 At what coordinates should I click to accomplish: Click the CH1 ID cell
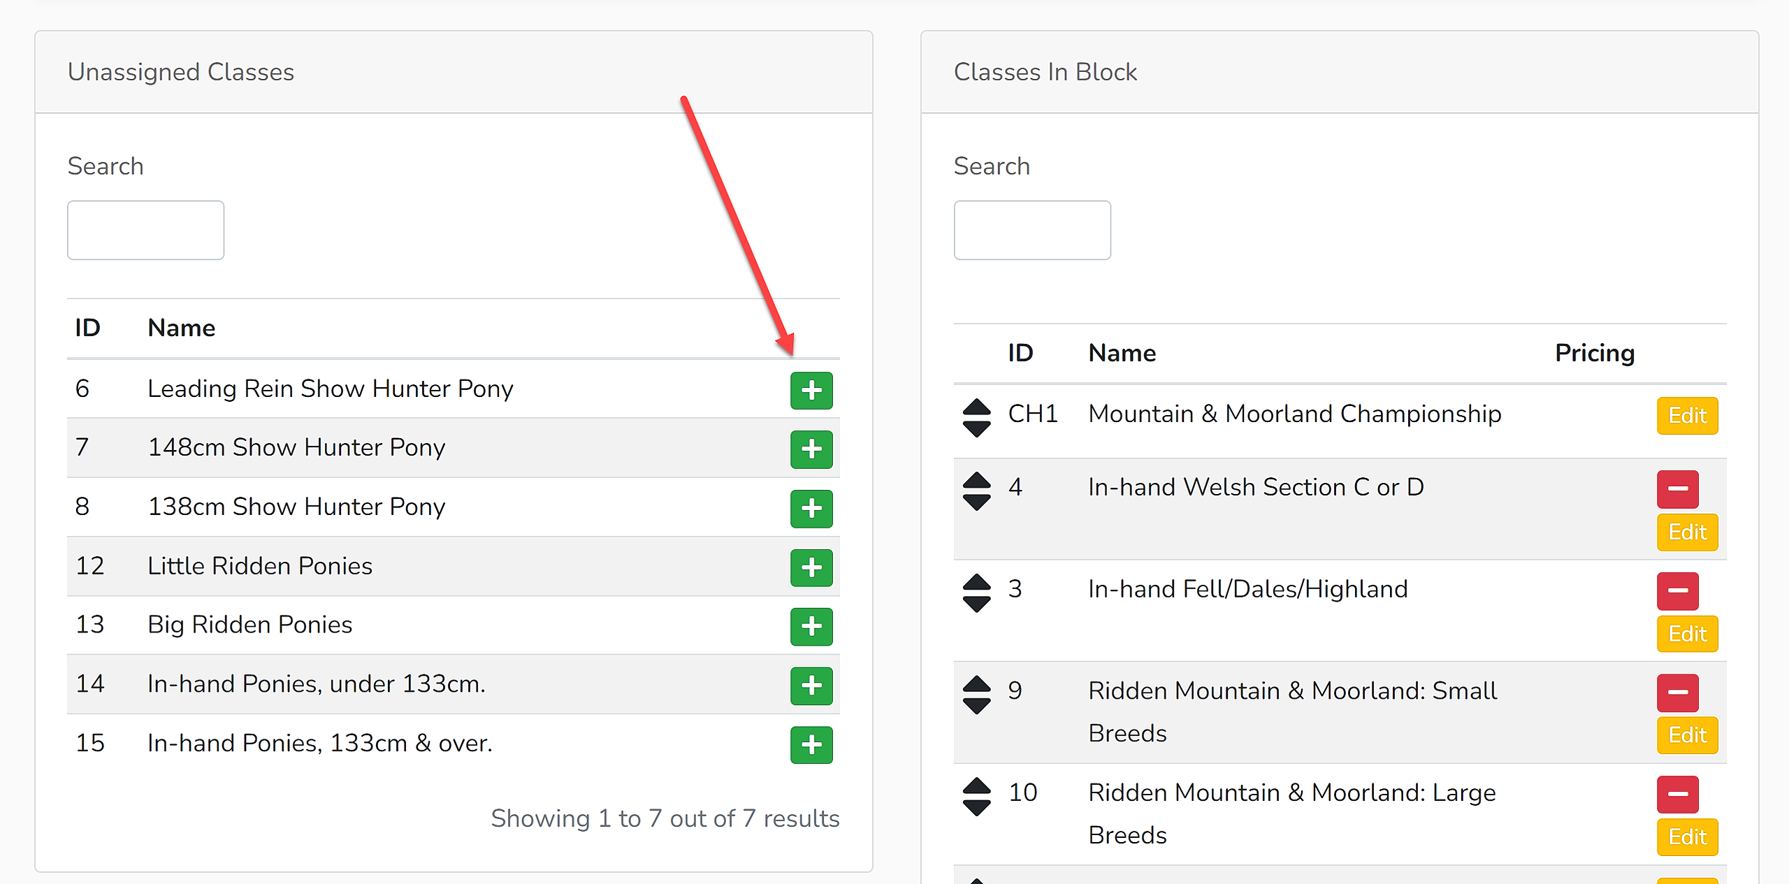coord(1033,414)
